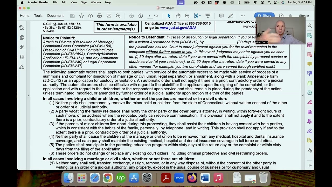Click the expand right panel arrow icon

pos(310,165)
